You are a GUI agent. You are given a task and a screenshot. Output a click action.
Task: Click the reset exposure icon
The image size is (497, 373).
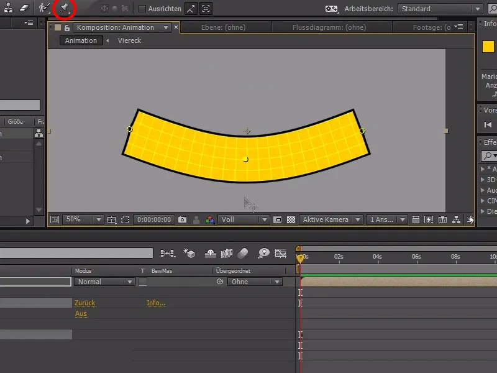point(470,219)
